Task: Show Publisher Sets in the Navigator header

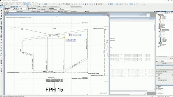Action: (172, 13)
